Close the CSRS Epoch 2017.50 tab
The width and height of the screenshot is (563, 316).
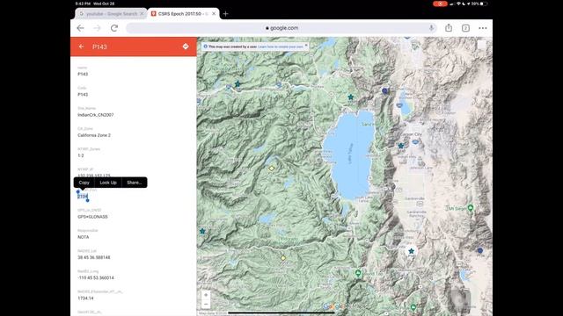[214, 14]
